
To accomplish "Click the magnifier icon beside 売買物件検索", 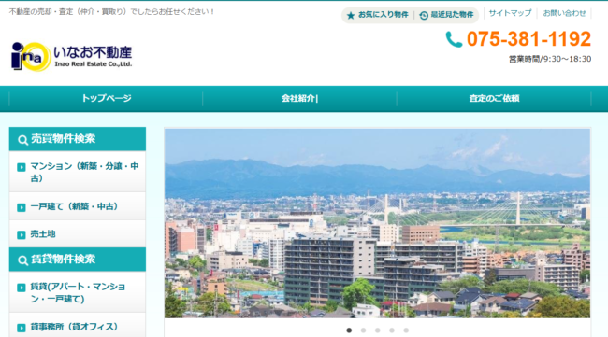I will (22, 140).
